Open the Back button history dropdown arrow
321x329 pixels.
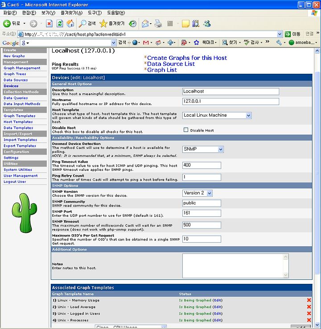point(24,24)
